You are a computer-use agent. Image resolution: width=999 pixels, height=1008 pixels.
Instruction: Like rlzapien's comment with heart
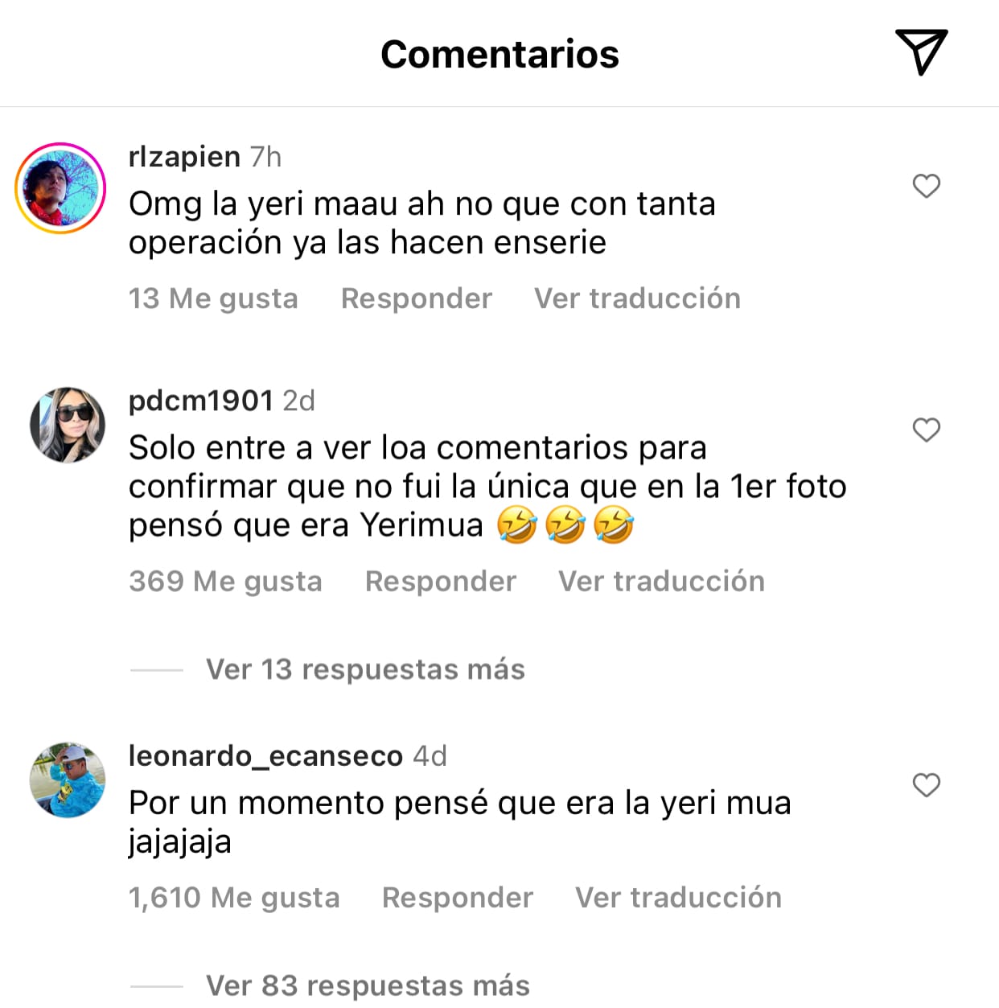(926, 187)
